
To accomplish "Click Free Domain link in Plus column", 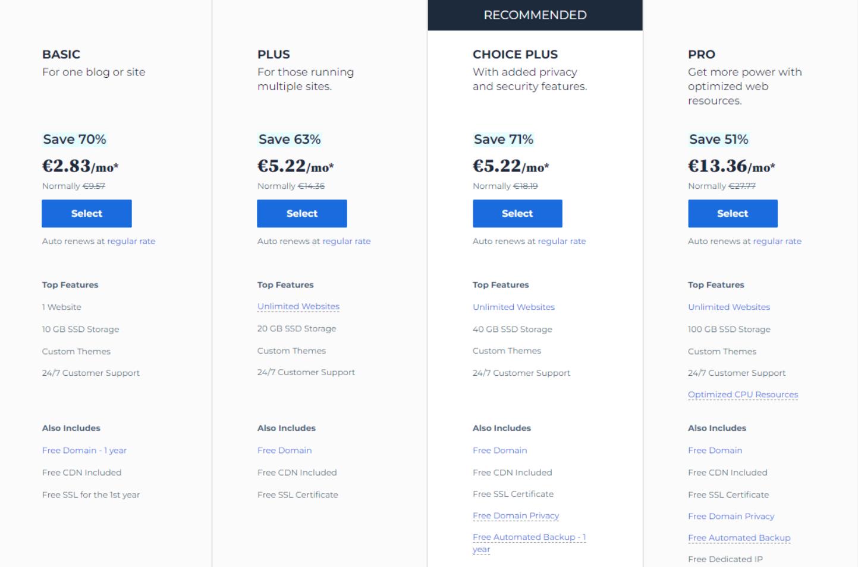I will 284,450.
